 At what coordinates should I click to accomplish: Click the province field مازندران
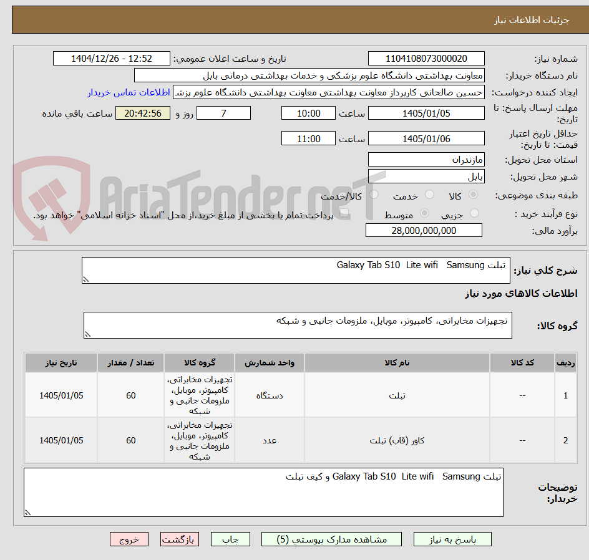426,160
